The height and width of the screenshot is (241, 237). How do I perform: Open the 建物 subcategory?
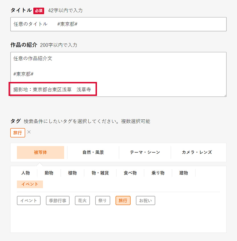(x=183, y=173)
